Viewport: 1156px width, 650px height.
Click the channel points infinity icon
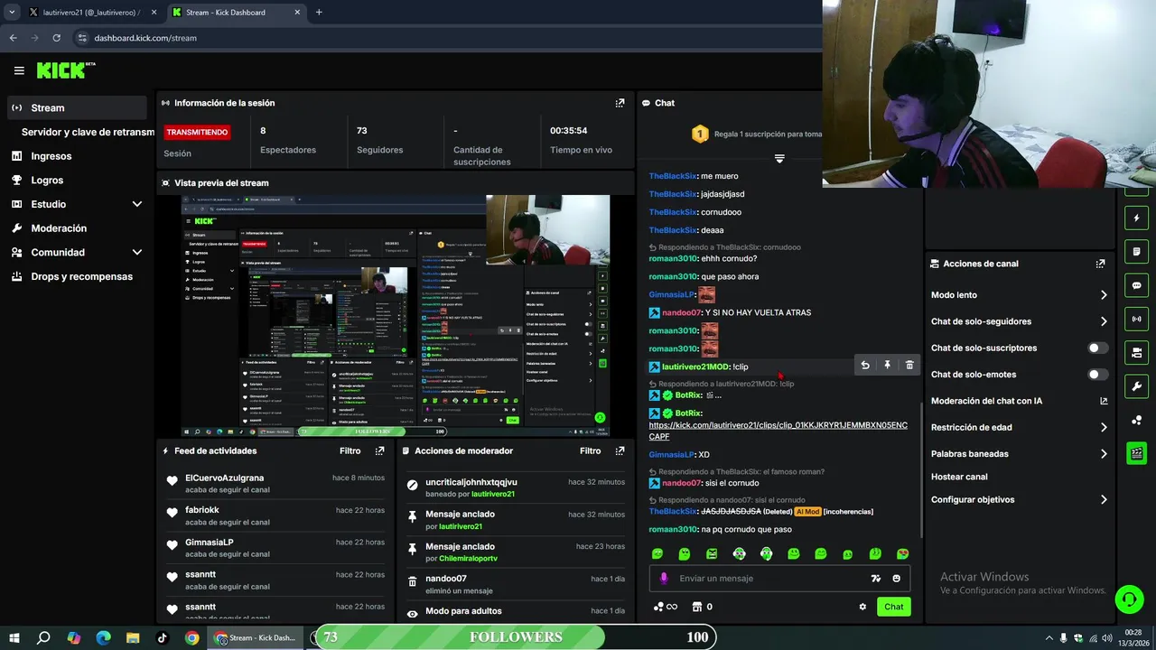coord(666,607)
